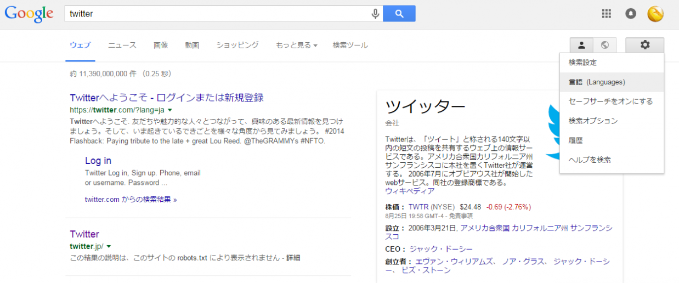Select the ウェブ tab
679x283 pixels.
tap(80, 45)
